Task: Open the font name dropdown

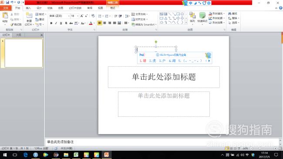Action: (69, 16)
